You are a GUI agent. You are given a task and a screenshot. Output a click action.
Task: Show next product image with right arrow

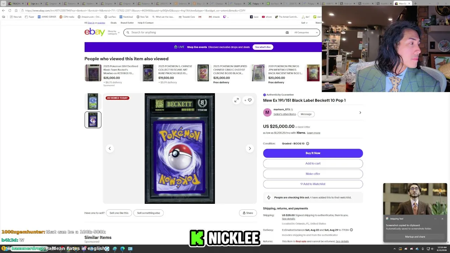(x=250, y=148)
